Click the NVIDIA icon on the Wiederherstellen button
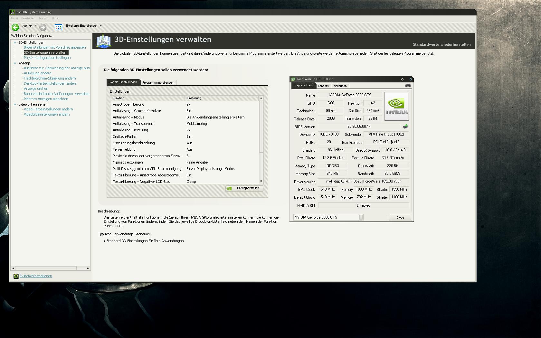Image resolution: width=541 pixels, height=338 pixels. 229,188
